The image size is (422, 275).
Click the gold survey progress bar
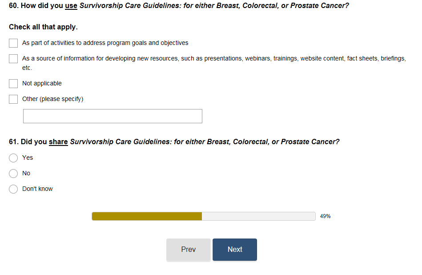pyautogui.click(x=147, y=216)
